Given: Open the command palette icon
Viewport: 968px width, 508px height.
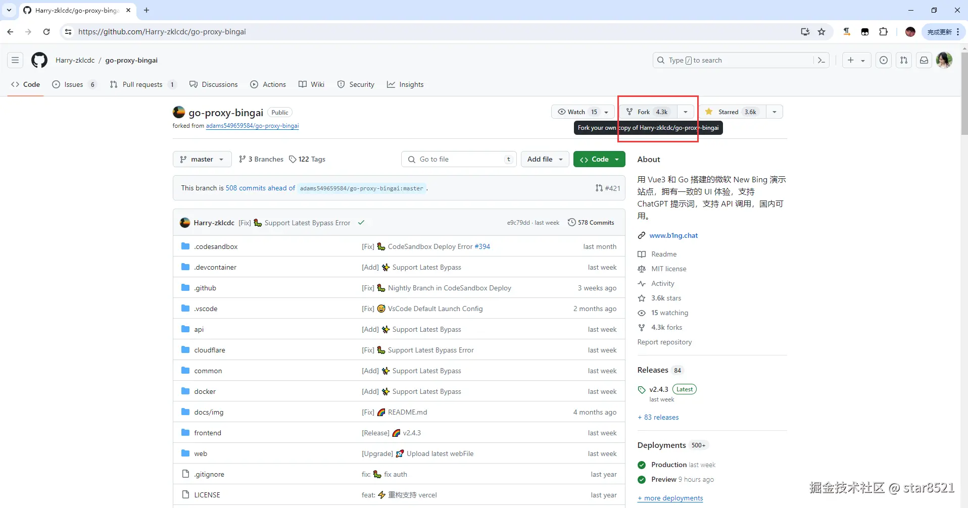Looking at the screenshot, I should coord(821,60).
